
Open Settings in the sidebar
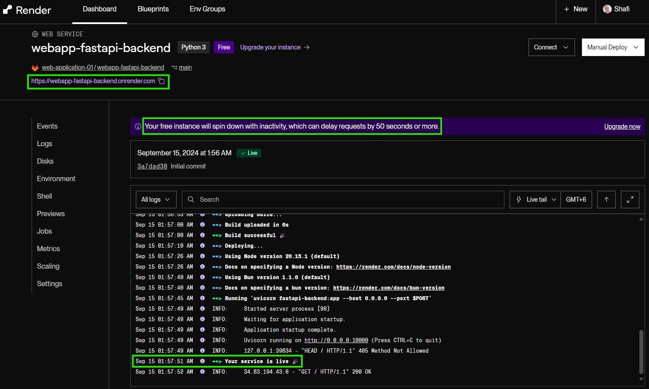[x=50, y=284]
